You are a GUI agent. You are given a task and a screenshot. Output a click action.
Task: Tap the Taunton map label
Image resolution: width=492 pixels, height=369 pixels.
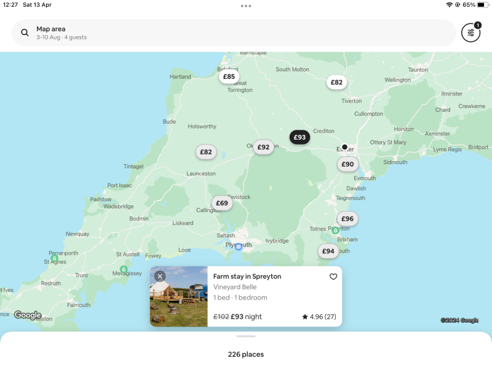418,69
